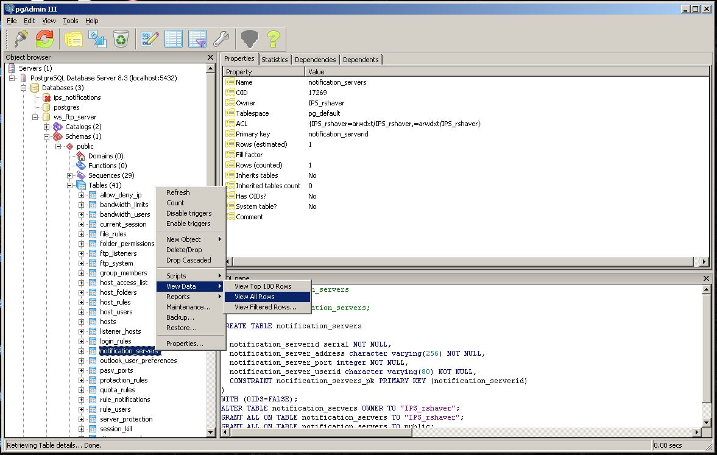This screenshot has height=455, width=717.
Task: Collapse the Schemas (1) node
Action: 47,136
